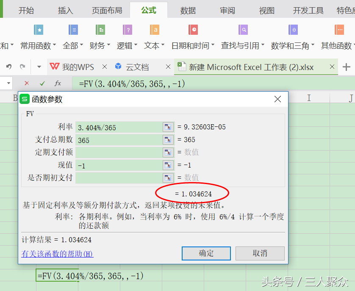355x291 pixels.
Task: Expand the 全部 dropdown label
Action: [x=73, y=46]
